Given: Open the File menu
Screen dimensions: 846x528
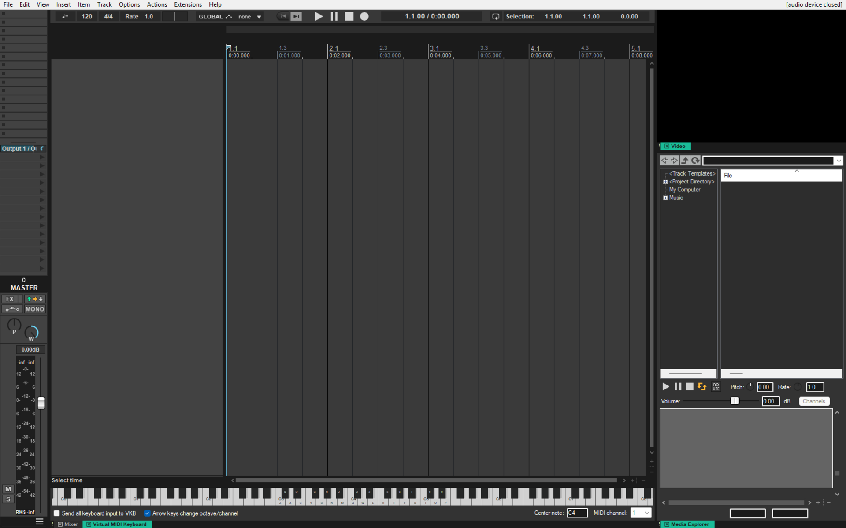Looking at the screenshot, I should [8, 4].
